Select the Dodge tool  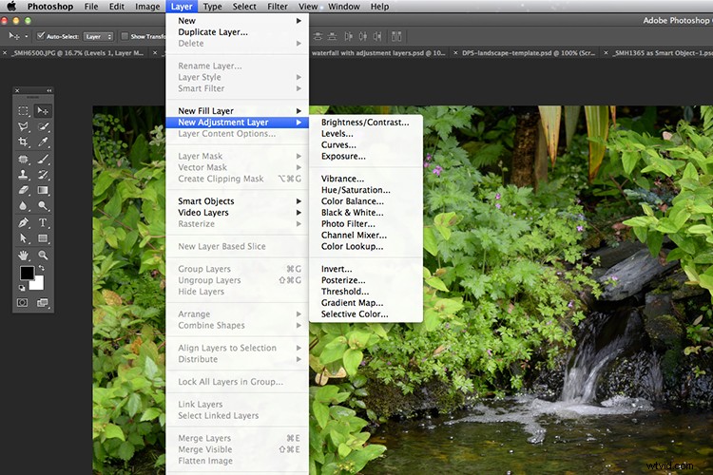point(43,205)
